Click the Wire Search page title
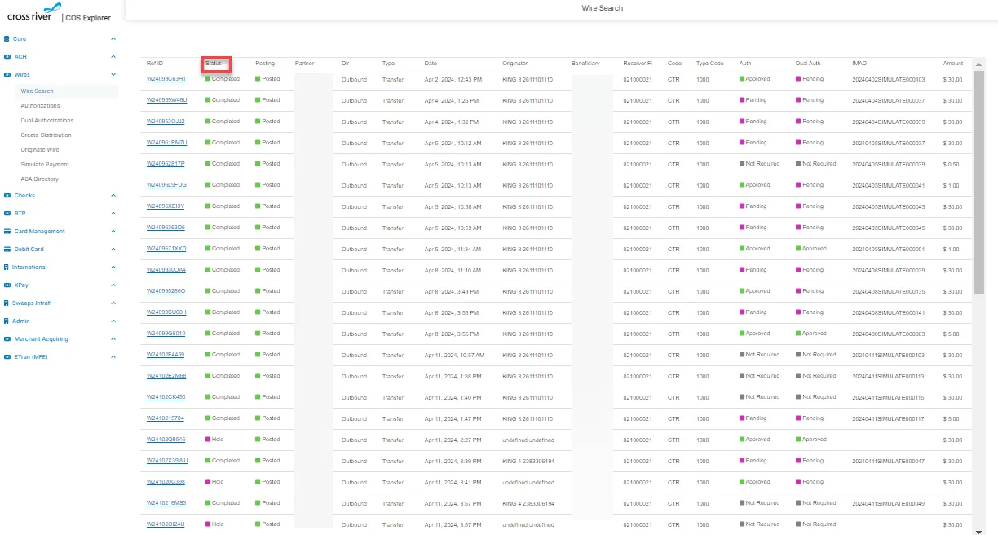This screenshot has height=535, width=998. [x=603, y=8]
